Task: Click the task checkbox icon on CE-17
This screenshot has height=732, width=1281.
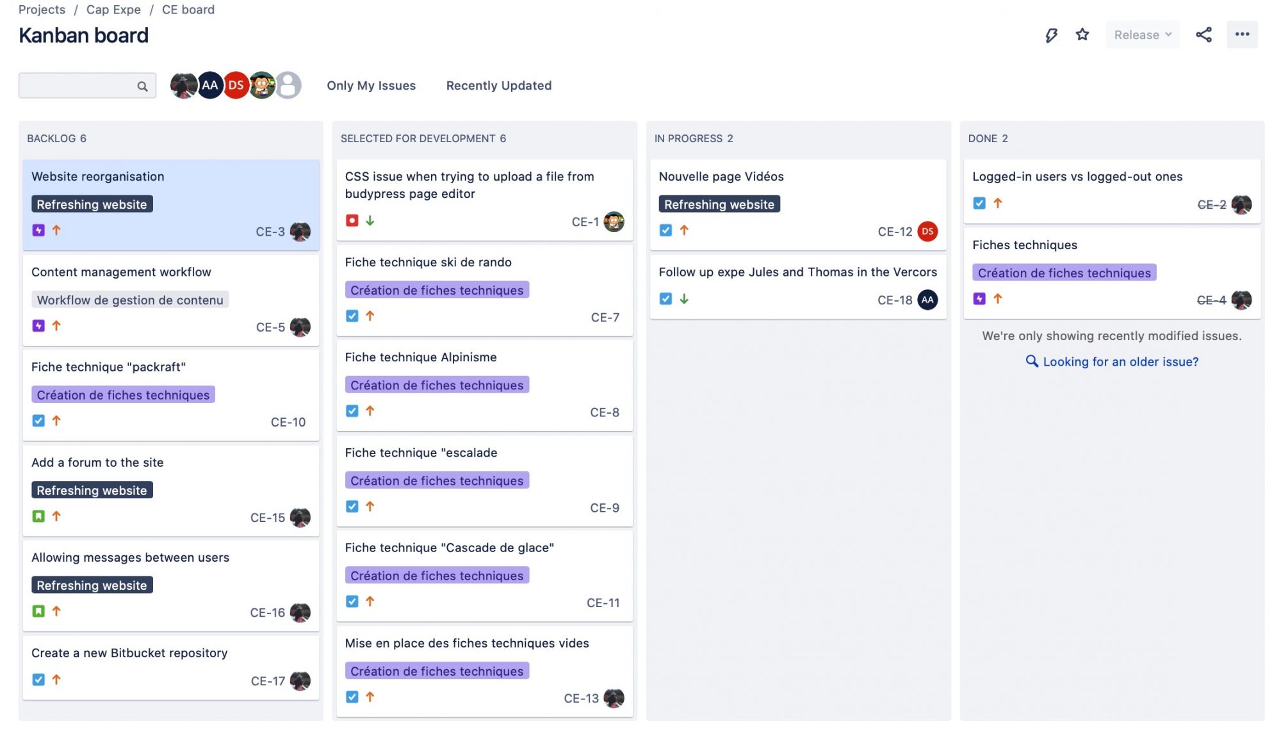Action: pos(38,679)
